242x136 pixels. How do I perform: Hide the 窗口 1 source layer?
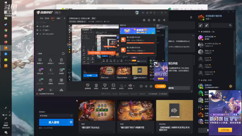37,30
